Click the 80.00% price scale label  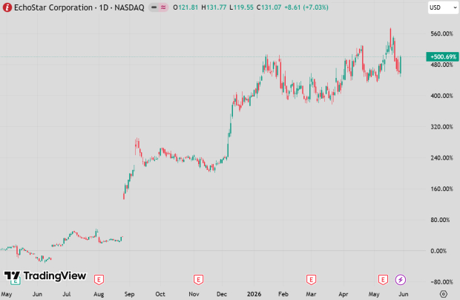click(x=440, y=220)
